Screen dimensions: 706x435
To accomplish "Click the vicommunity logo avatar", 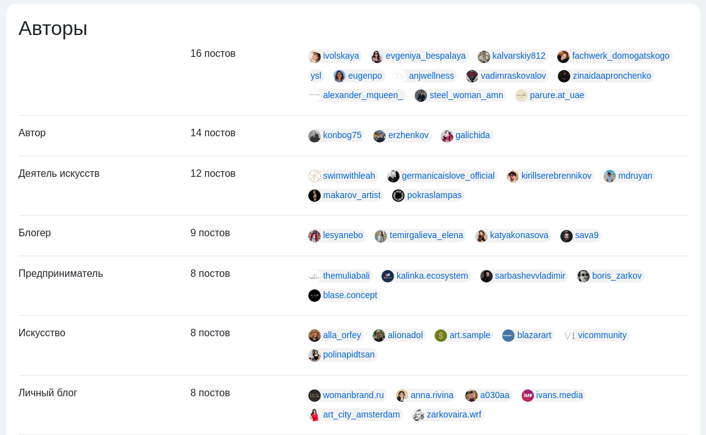I will point(570,336).
